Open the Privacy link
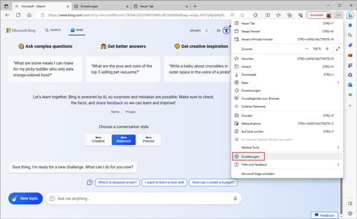 tap(130, 112)
